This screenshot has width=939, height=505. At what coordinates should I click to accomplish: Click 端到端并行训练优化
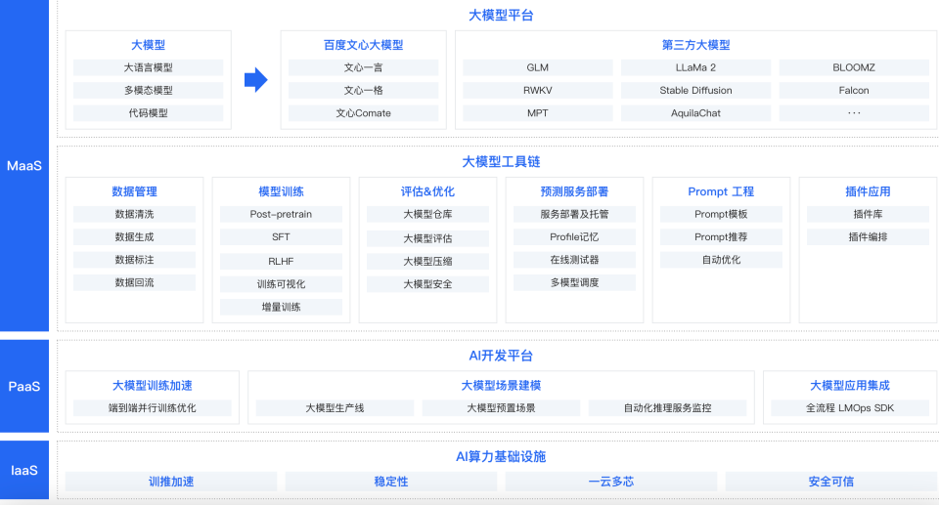153,408
